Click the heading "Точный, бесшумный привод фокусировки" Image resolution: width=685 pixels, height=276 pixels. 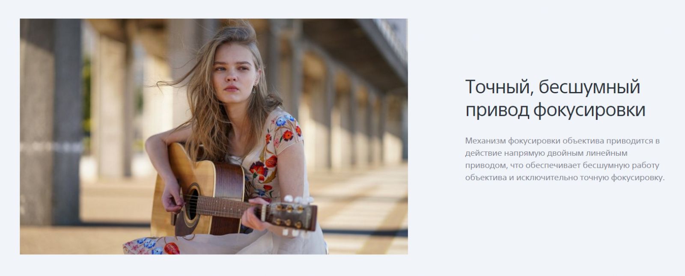pyautogui.click(x=555, y=98)
